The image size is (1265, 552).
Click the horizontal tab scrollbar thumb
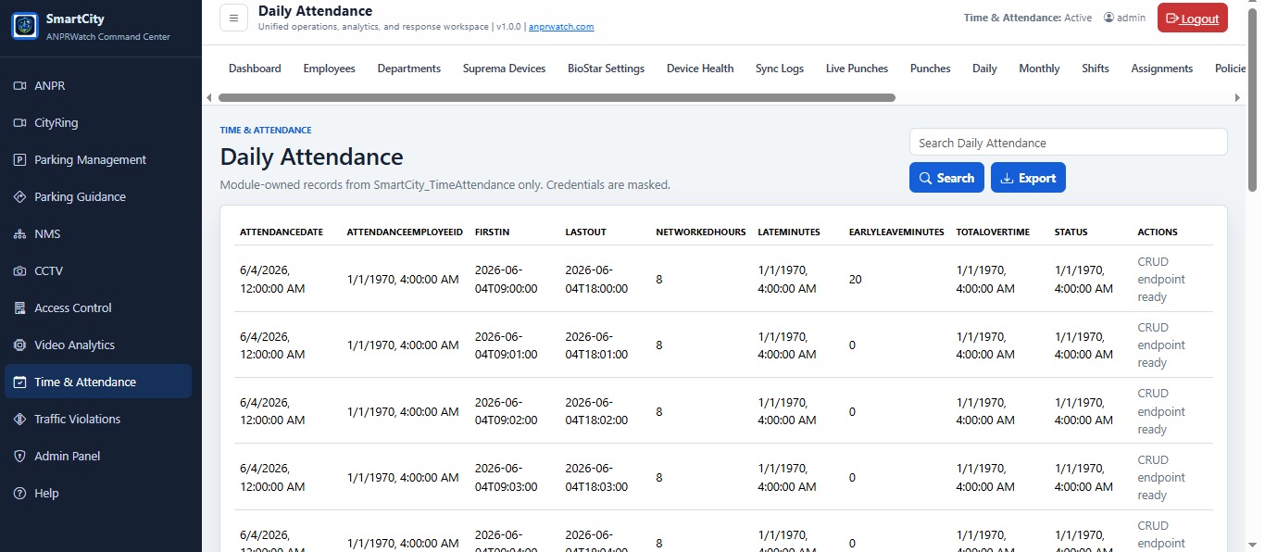(x=557, y=97)
